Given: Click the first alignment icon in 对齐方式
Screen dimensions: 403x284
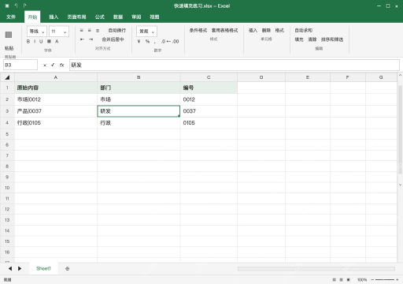Looking at the screenshot, I should coord(82,31).
